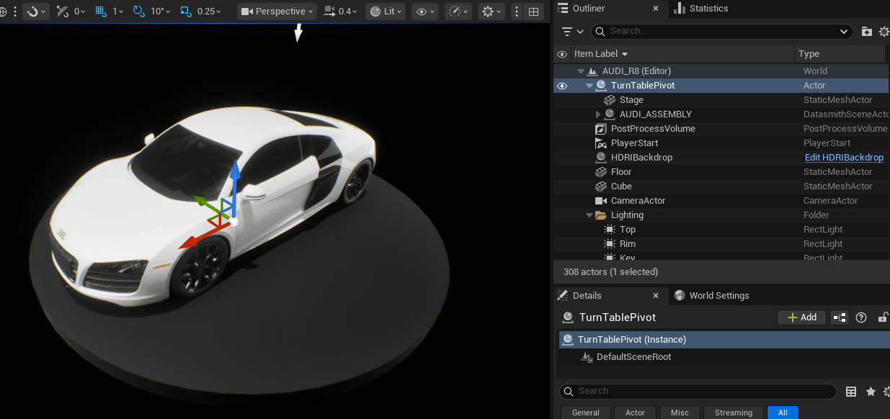The height and width of the screenshot is (419, 890).
Task: Click the PlayerStart icon
Action: (x=601, y=143)
